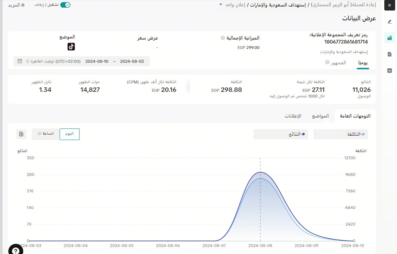Switch to the المواضع tab
The width and height of the screenshot is (397, 254).
tap(320, 116)
